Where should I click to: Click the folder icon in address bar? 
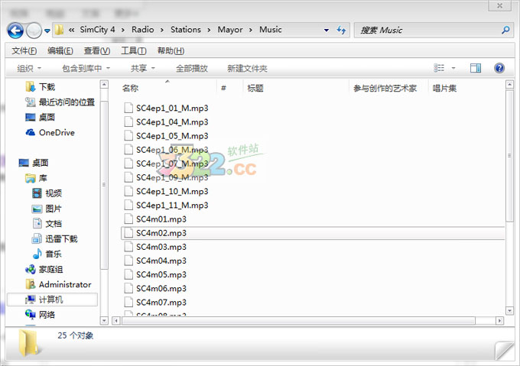click(x=59, y=30)
